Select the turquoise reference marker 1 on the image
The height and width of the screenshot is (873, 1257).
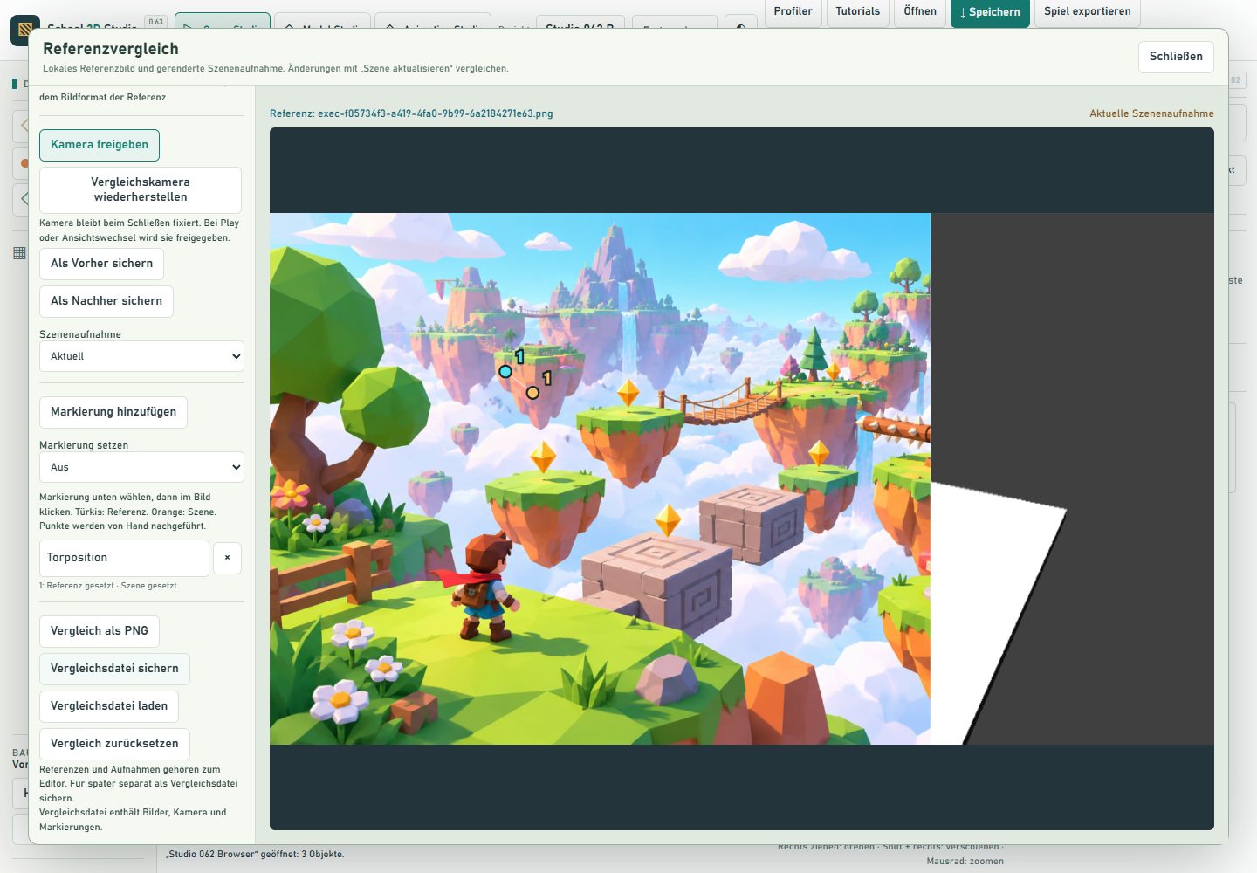click(x=505, y=372)
